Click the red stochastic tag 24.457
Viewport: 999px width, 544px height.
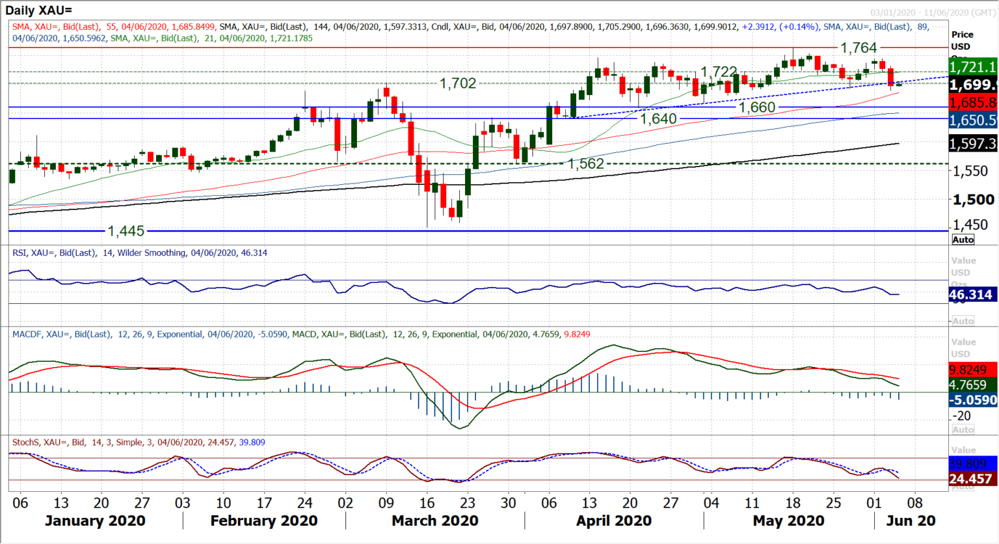[x=973, y=479]
